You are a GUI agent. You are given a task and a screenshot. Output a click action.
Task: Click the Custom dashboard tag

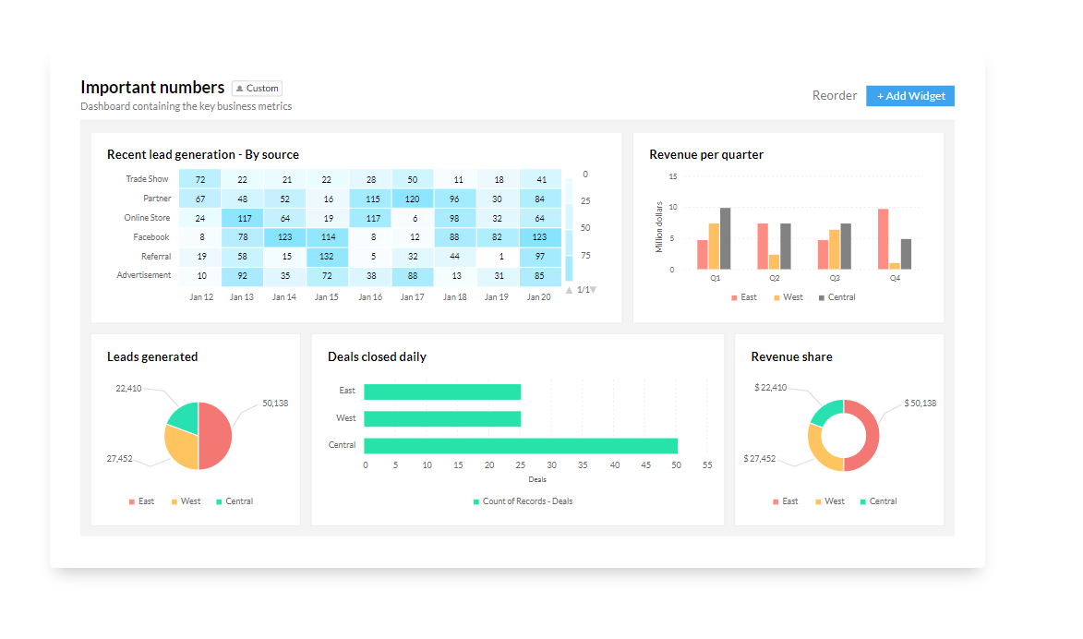coord(258,89)
